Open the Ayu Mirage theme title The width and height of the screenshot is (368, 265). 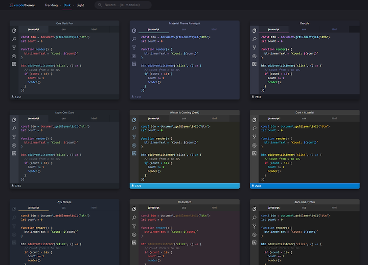pos(64,202)
